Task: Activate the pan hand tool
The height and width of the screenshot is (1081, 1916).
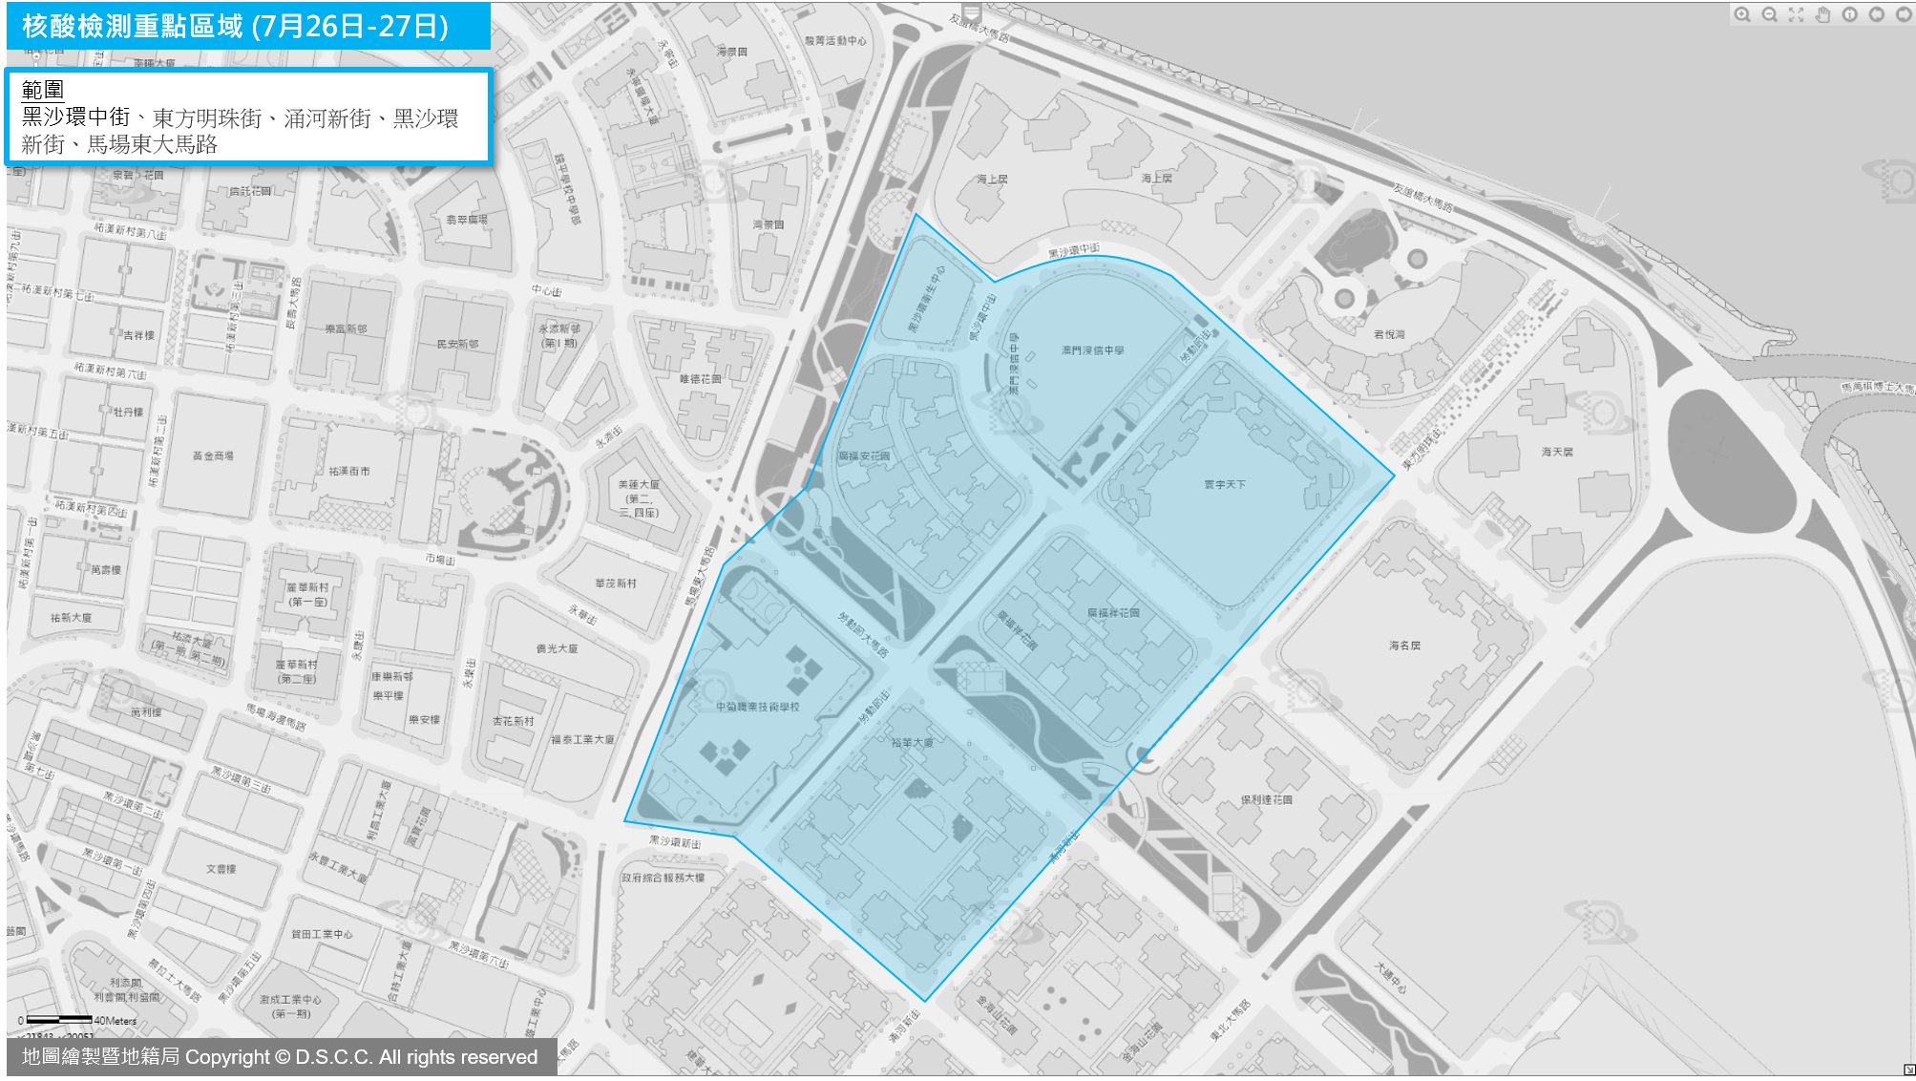Action: coord(1822,14)
